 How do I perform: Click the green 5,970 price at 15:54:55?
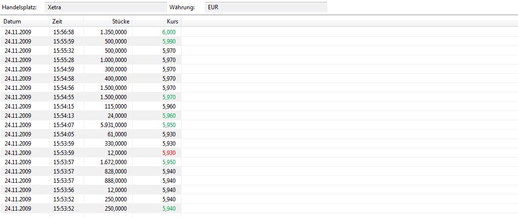click(169, 97)
